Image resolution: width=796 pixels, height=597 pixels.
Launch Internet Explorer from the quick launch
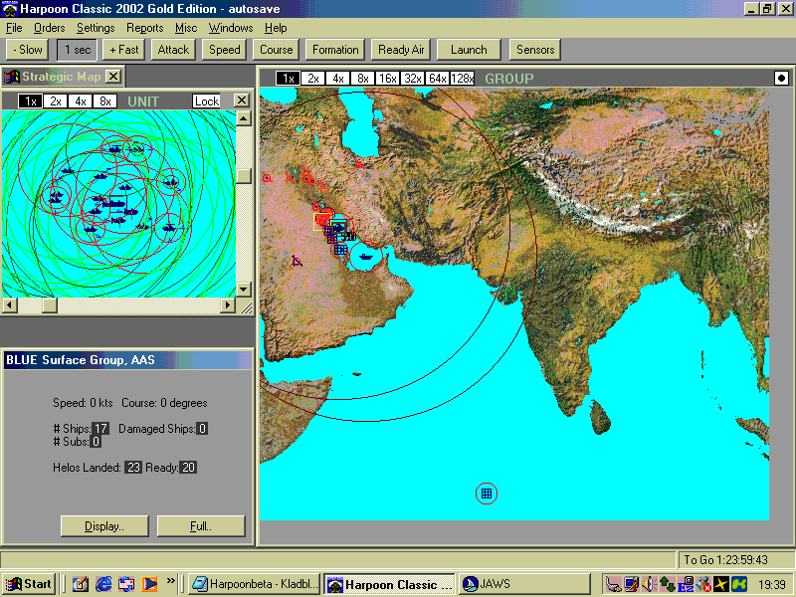[103, 584]
